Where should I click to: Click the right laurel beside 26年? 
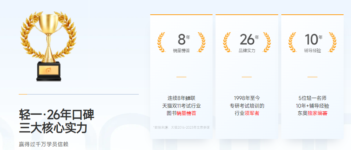tap(267, 41)
